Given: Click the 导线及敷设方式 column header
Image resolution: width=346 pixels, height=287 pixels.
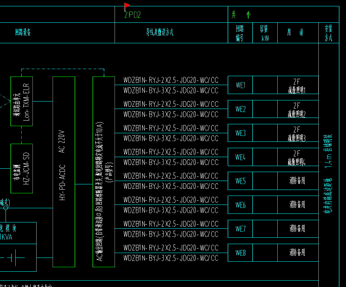Looking at the screenshot, I should pyautogui.click(x=160, y=32).
